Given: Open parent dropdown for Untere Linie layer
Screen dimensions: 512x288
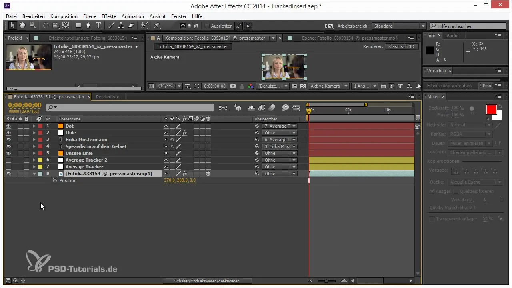Looking at the screenshot, I should coord(280,153).
